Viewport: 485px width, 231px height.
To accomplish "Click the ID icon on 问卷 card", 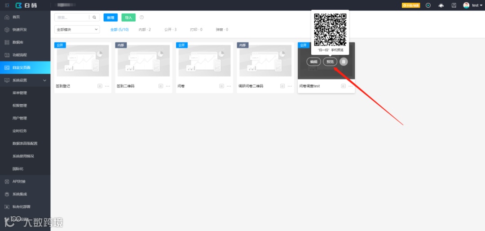I will (221, 86).
